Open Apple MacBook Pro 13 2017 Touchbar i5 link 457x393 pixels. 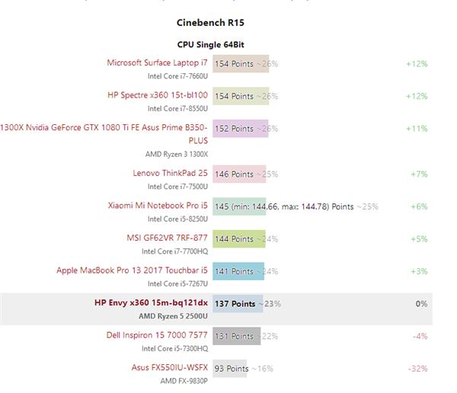click(132, 270)
